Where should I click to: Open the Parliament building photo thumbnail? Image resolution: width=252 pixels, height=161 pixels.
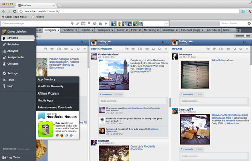click(114, 74)
